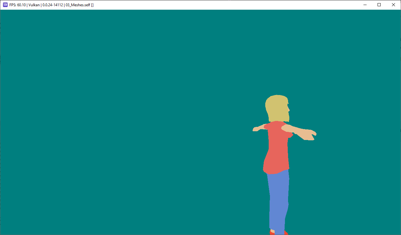Click the version number 0.0.24-14112
401x235 pixels.
[53, 5]
